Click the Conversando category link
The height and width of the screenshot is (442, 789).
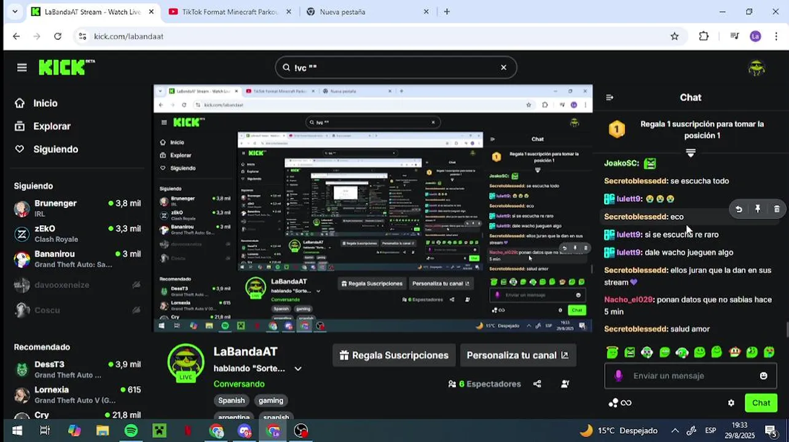(239, 384)
